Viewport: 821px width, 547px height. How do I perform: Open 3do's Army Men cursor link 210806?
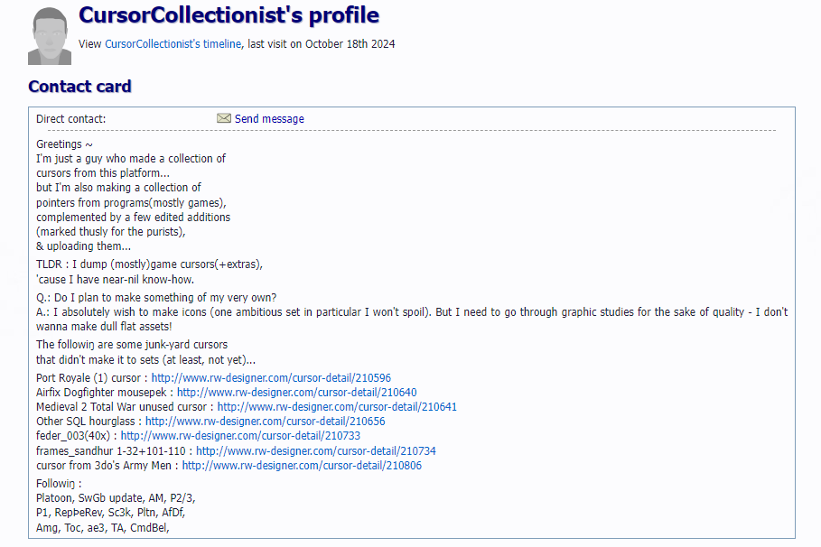pyautogui.click(x=302, y=466)
